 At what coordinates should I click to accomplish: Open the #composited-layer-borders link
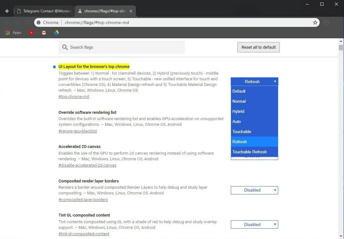[x=83, y=200]
